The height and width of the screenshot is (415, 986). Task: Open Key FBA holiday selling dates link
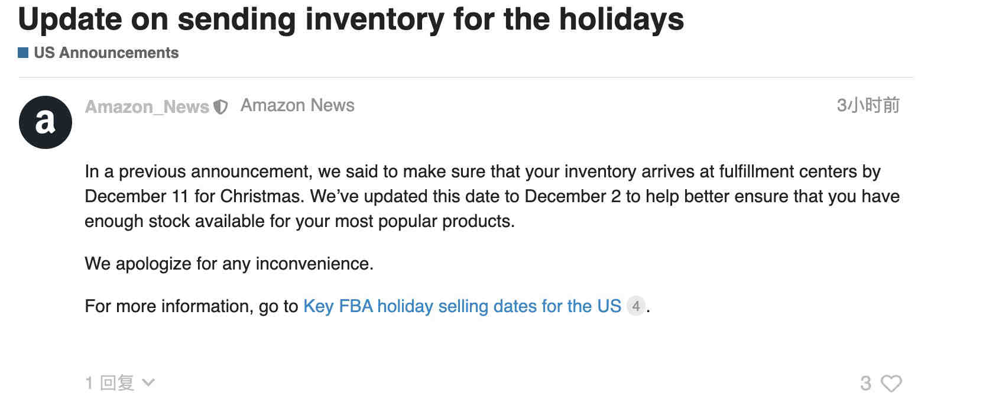pyautogui.click(x=462, y=306)
